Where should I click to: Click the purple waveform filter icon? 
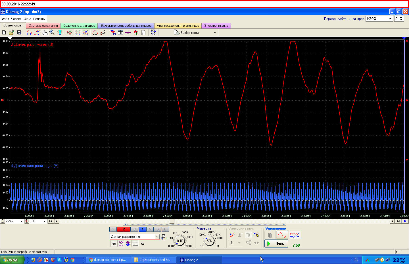click(x=121, y=244)
